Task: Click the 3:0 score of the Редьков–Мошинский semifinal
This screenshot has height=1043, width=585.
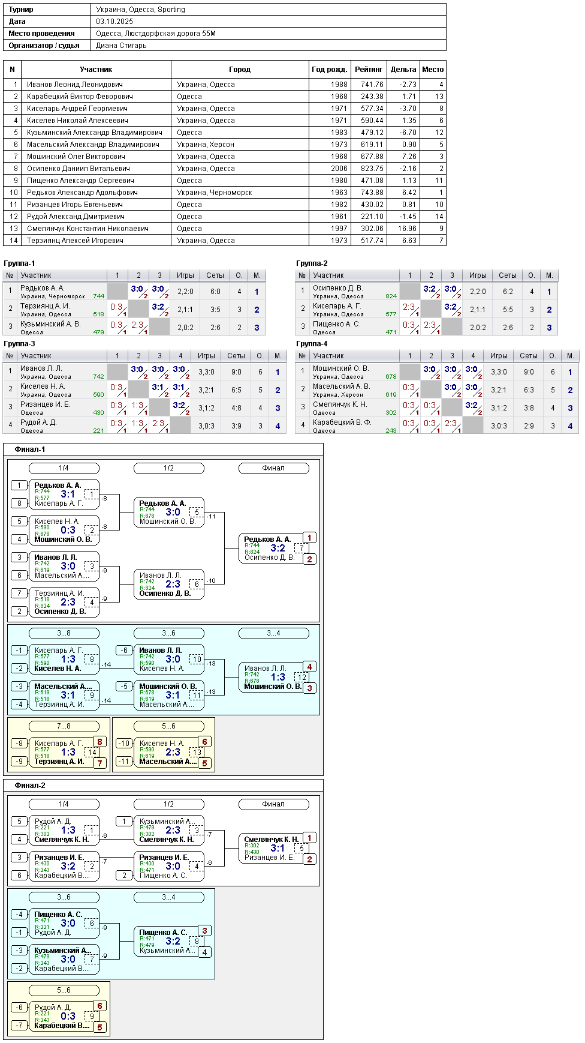Action: tap(173, 512)
